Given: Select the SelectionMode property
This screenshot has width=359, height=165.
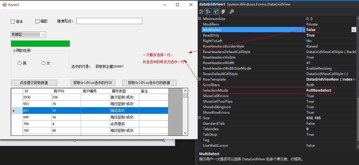Looking at the screenshot, I should point(279,90).
